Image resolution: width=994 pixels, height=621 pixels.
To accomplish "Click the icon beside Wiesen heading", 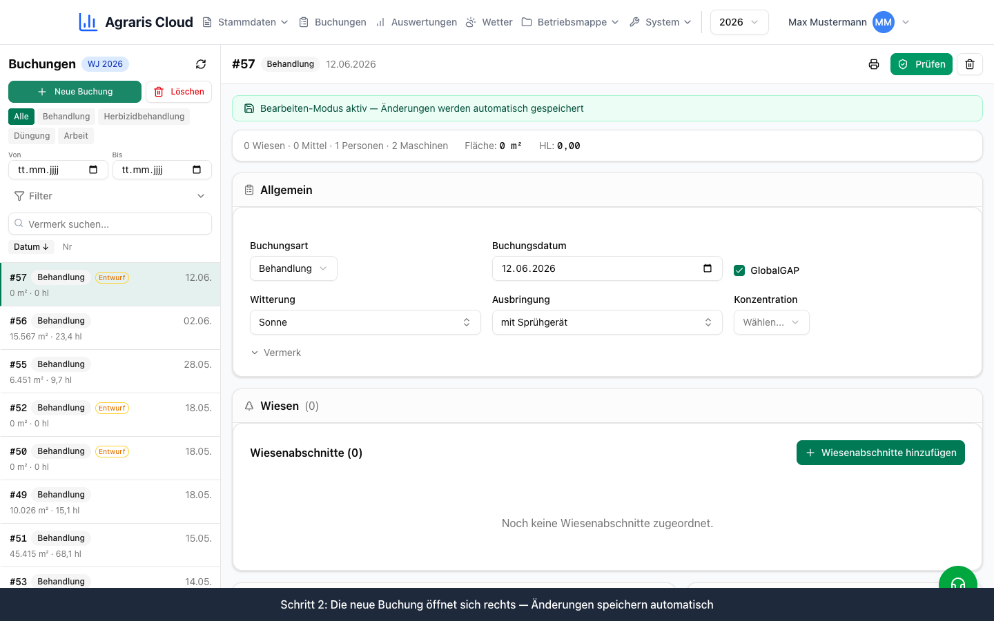I will [x=249, y=406].
